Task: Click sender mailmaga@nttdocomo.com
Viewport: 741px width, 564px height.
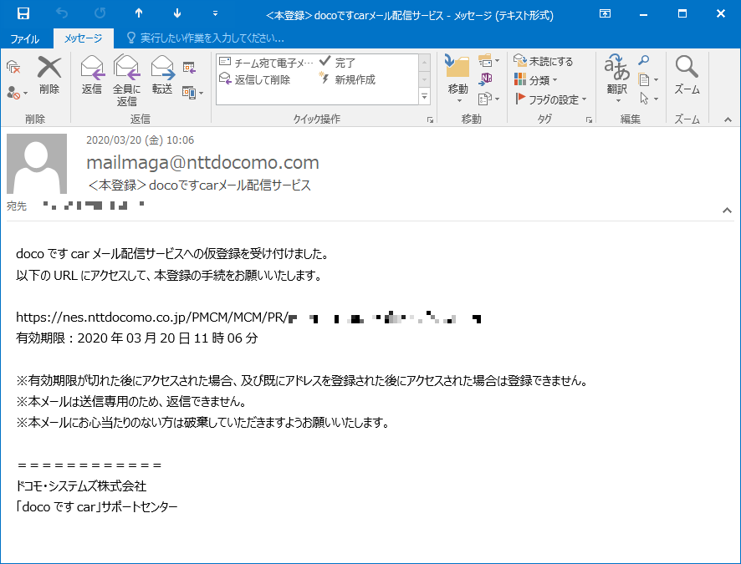Action: click(x=202, y=162)
